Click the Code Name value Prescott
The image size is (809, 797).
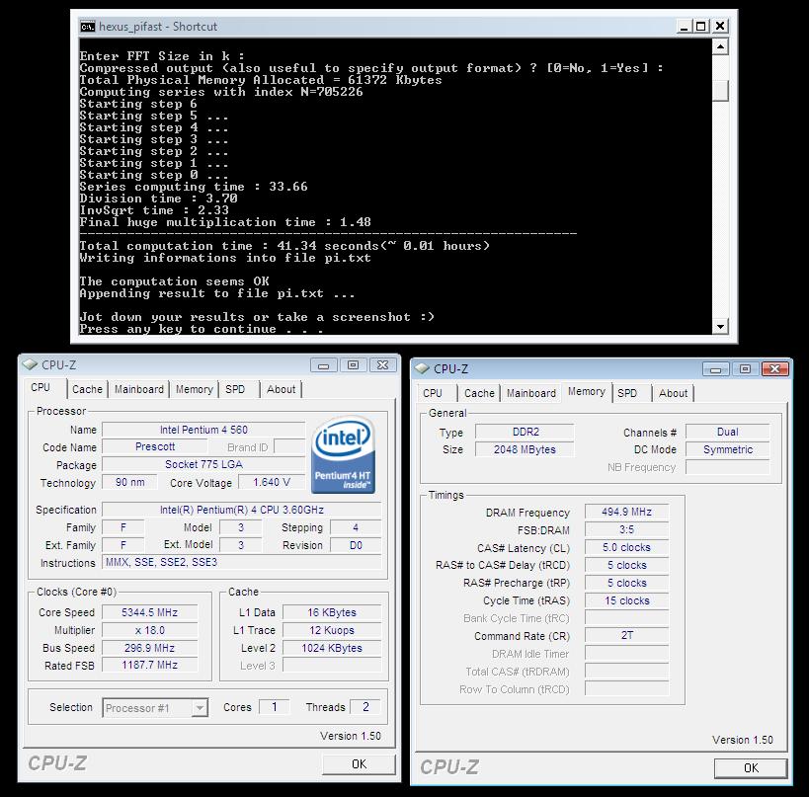click(155, 446)
